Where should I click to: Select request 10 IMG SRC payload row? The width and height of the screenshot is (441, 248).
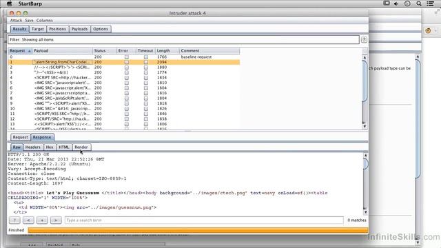pyautogui.click(x=124, y=109)
